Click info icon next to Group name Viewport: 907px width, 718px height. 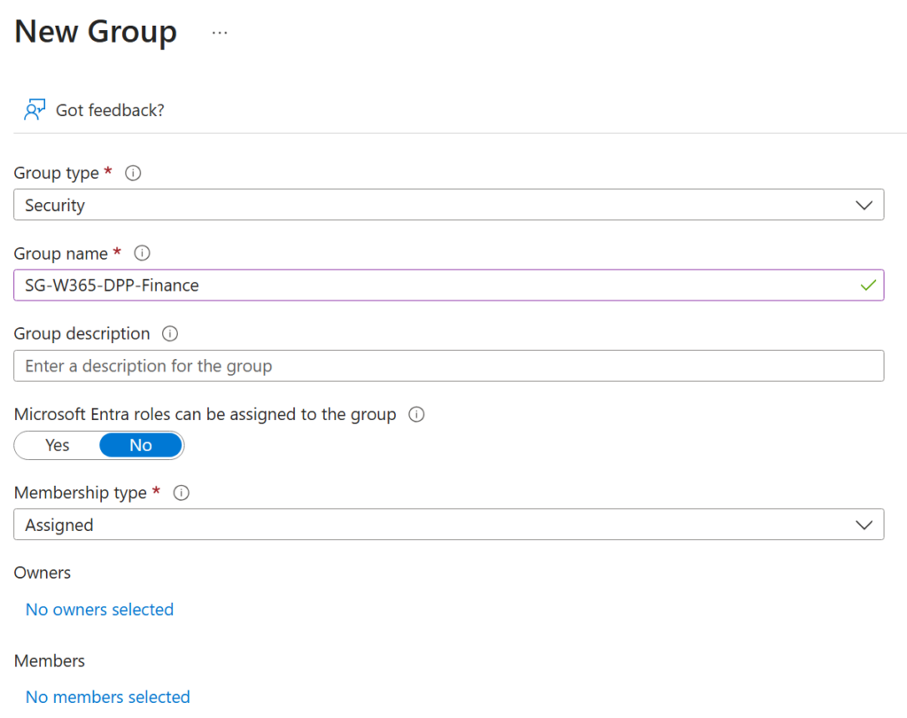tap(142, 254)
